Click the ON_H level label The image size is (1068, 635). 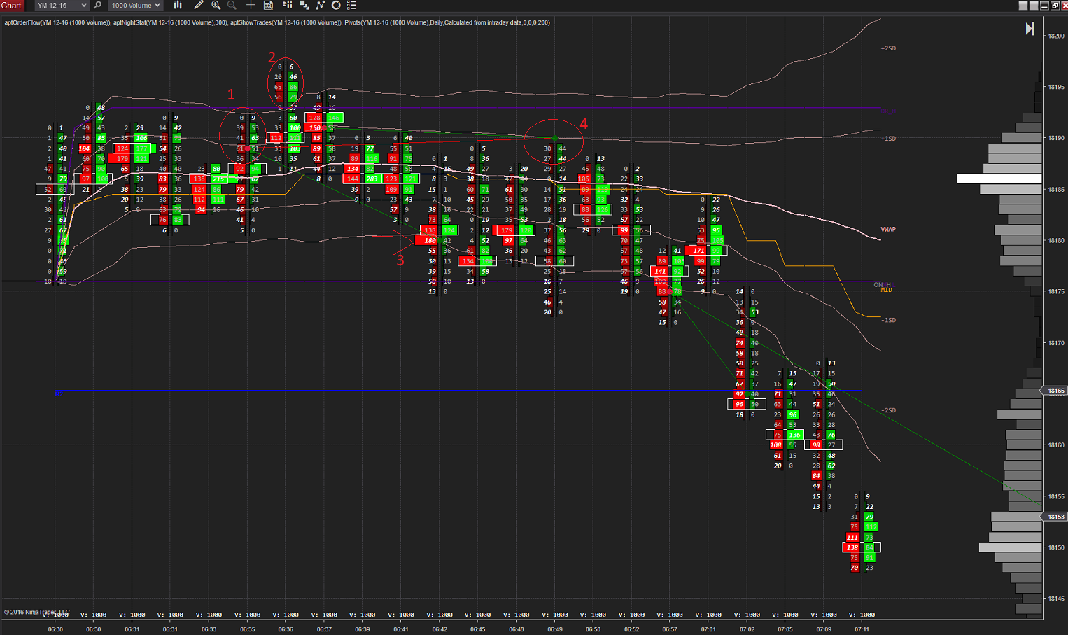(x=882, y=284)
